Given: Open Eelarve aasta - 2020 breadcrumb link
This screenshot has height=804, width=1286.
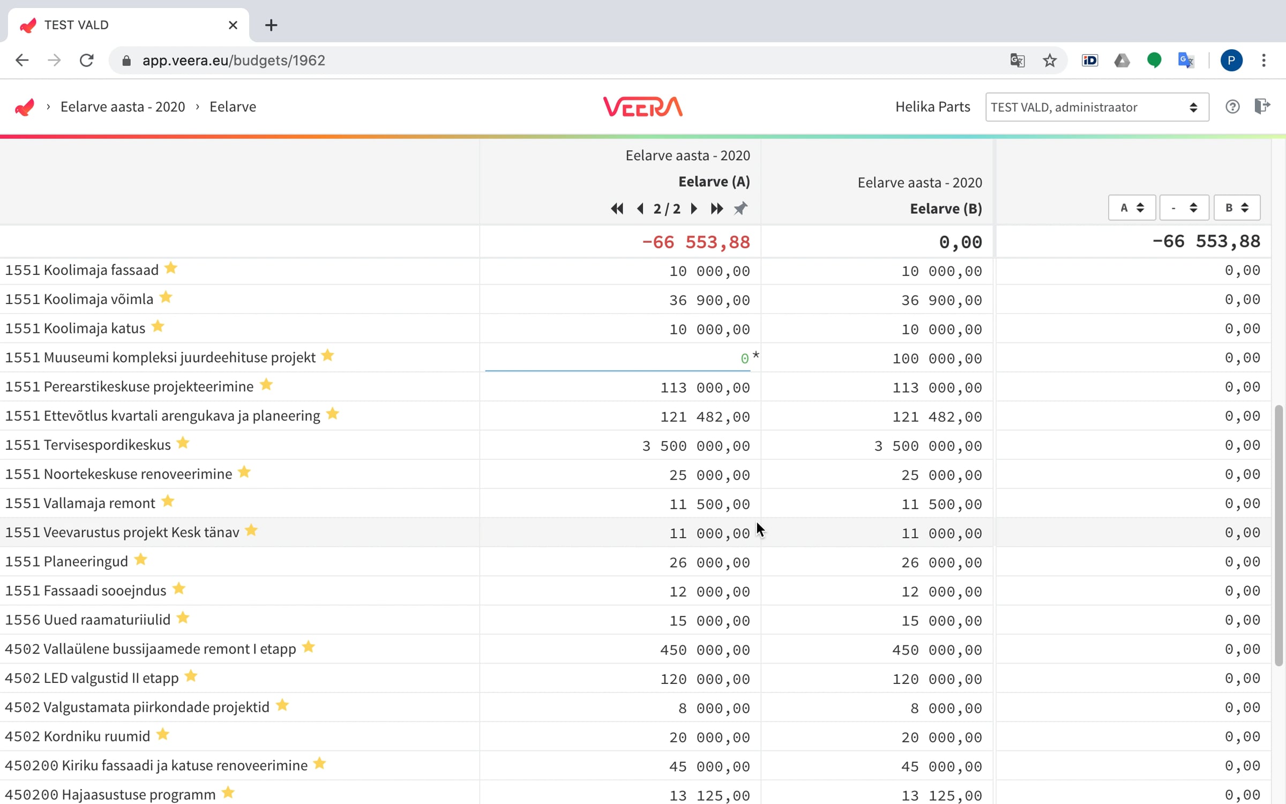Looking at the screenshot, I should [x=123, y=107].
